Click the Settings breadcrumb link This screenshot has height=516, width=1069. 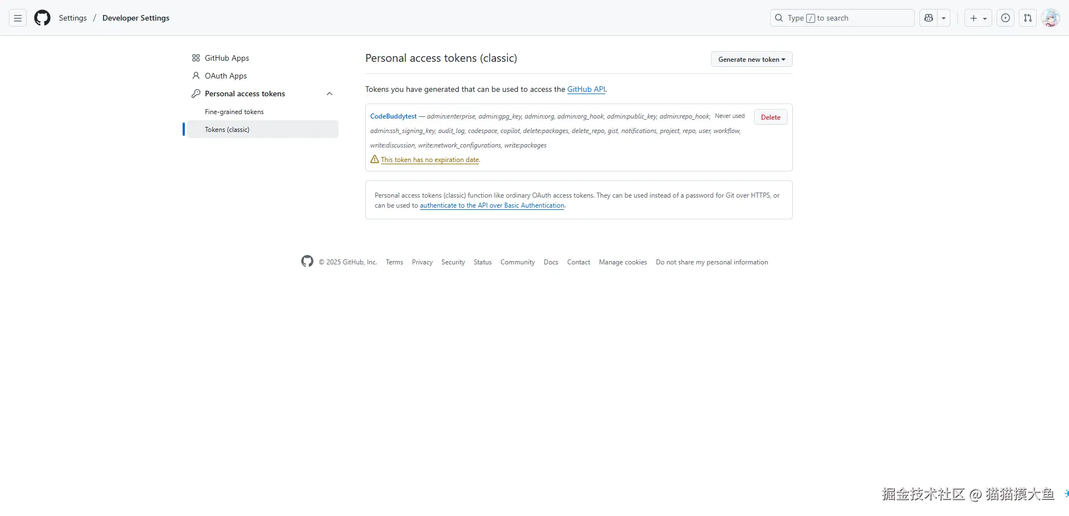click(73, 18)
